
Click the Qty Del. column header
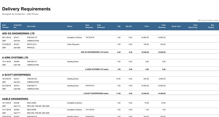pos(129,26)
